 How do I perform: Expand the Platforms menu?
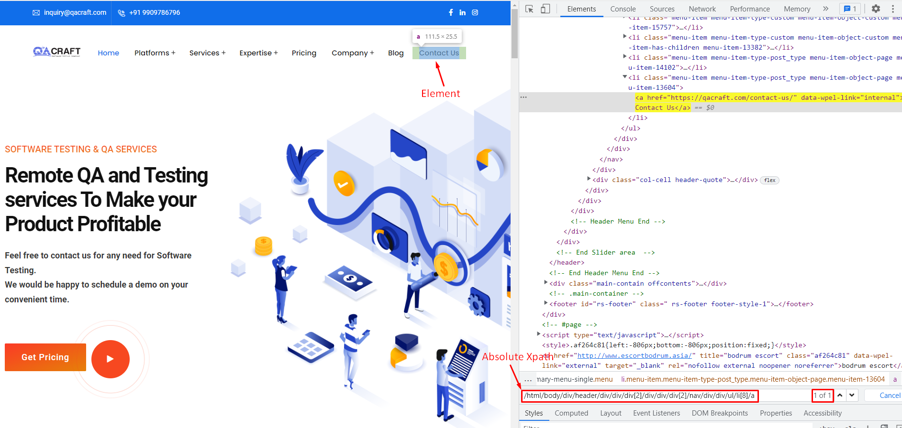(155, 53)
